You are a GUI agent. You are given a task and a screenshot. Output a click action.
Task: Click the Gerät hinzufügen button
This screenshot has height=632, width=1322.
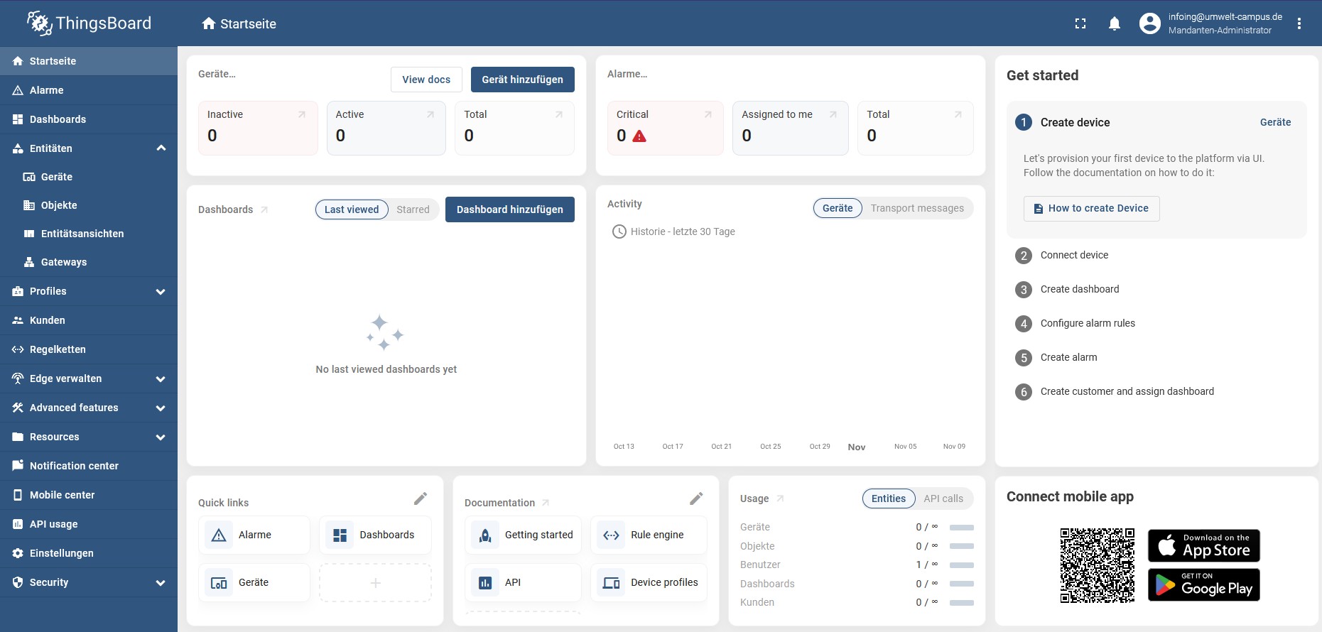522,80
